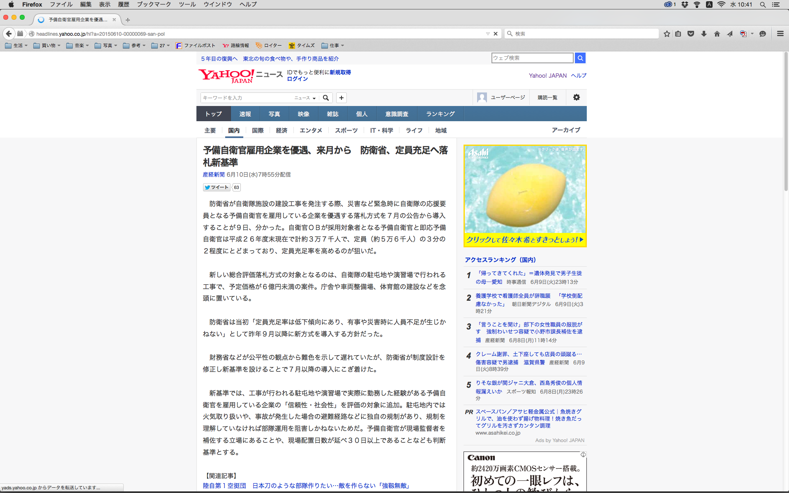Open the PDF converter toolbar dropdown arrow
The width and height of the screenshot is (789, 493).
pos(752,34)
